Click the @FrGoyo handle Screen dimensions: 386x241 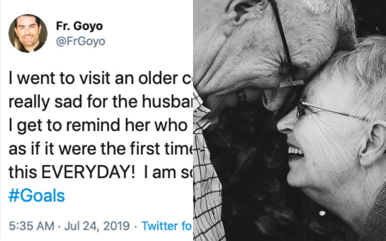[x=81, y=41]
